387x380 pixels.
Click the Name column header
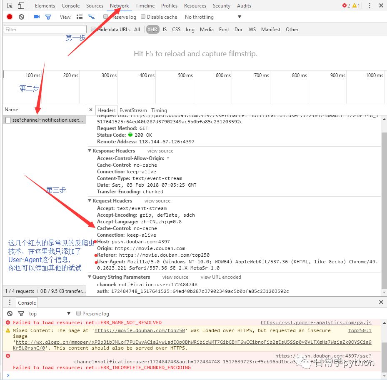(x=45, y=110)
